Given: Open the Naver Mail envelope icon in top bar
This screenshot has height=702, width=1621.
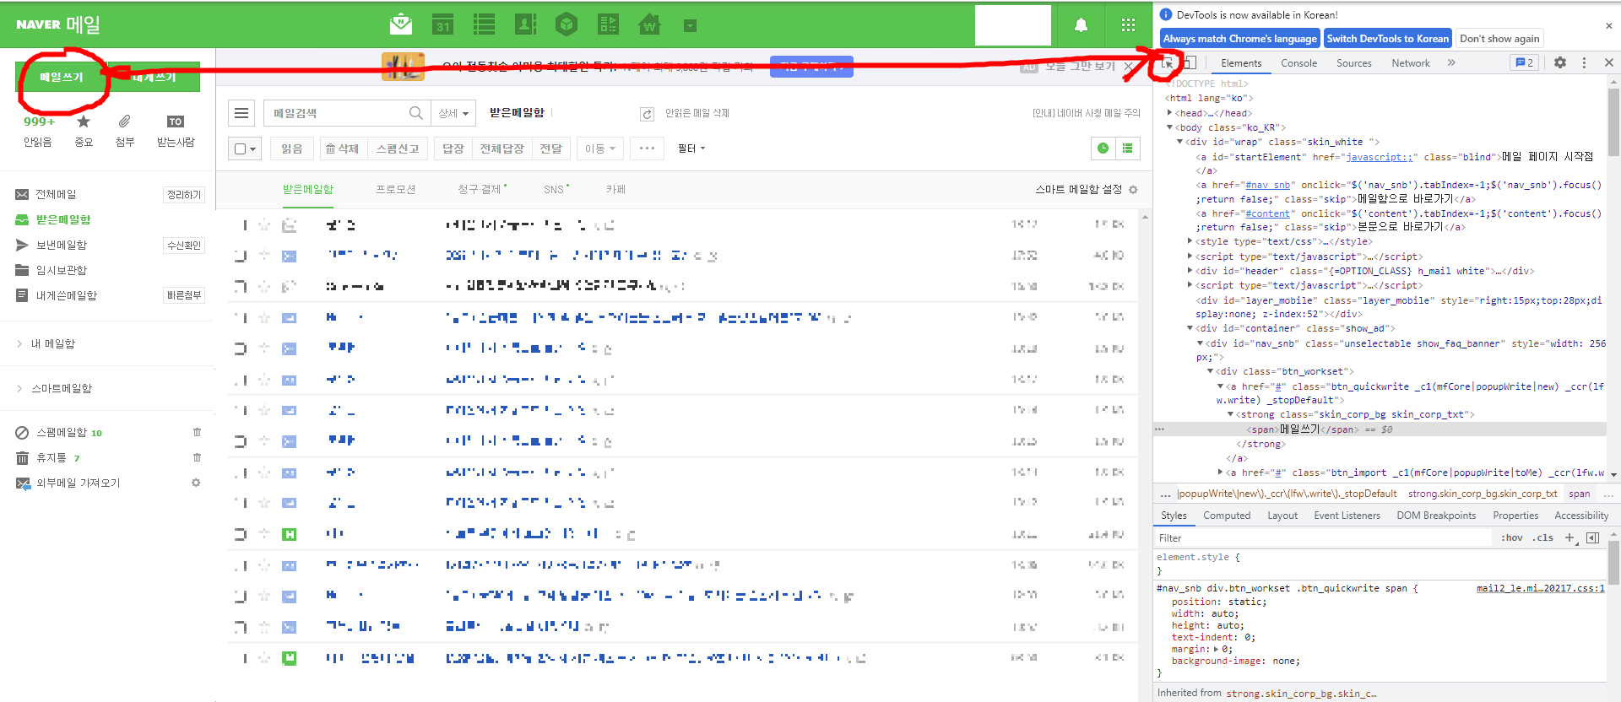Looking at the screenshot, I should [x=401, y=24].
